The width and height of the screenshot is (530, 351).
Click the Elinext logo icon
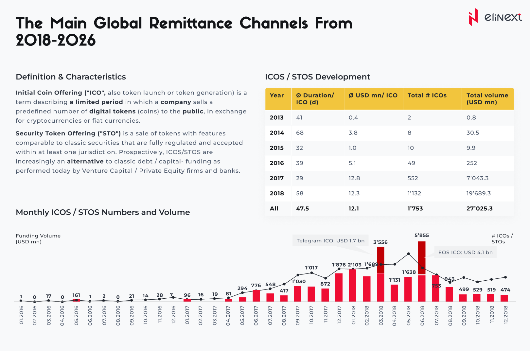[x=473, y=17]
